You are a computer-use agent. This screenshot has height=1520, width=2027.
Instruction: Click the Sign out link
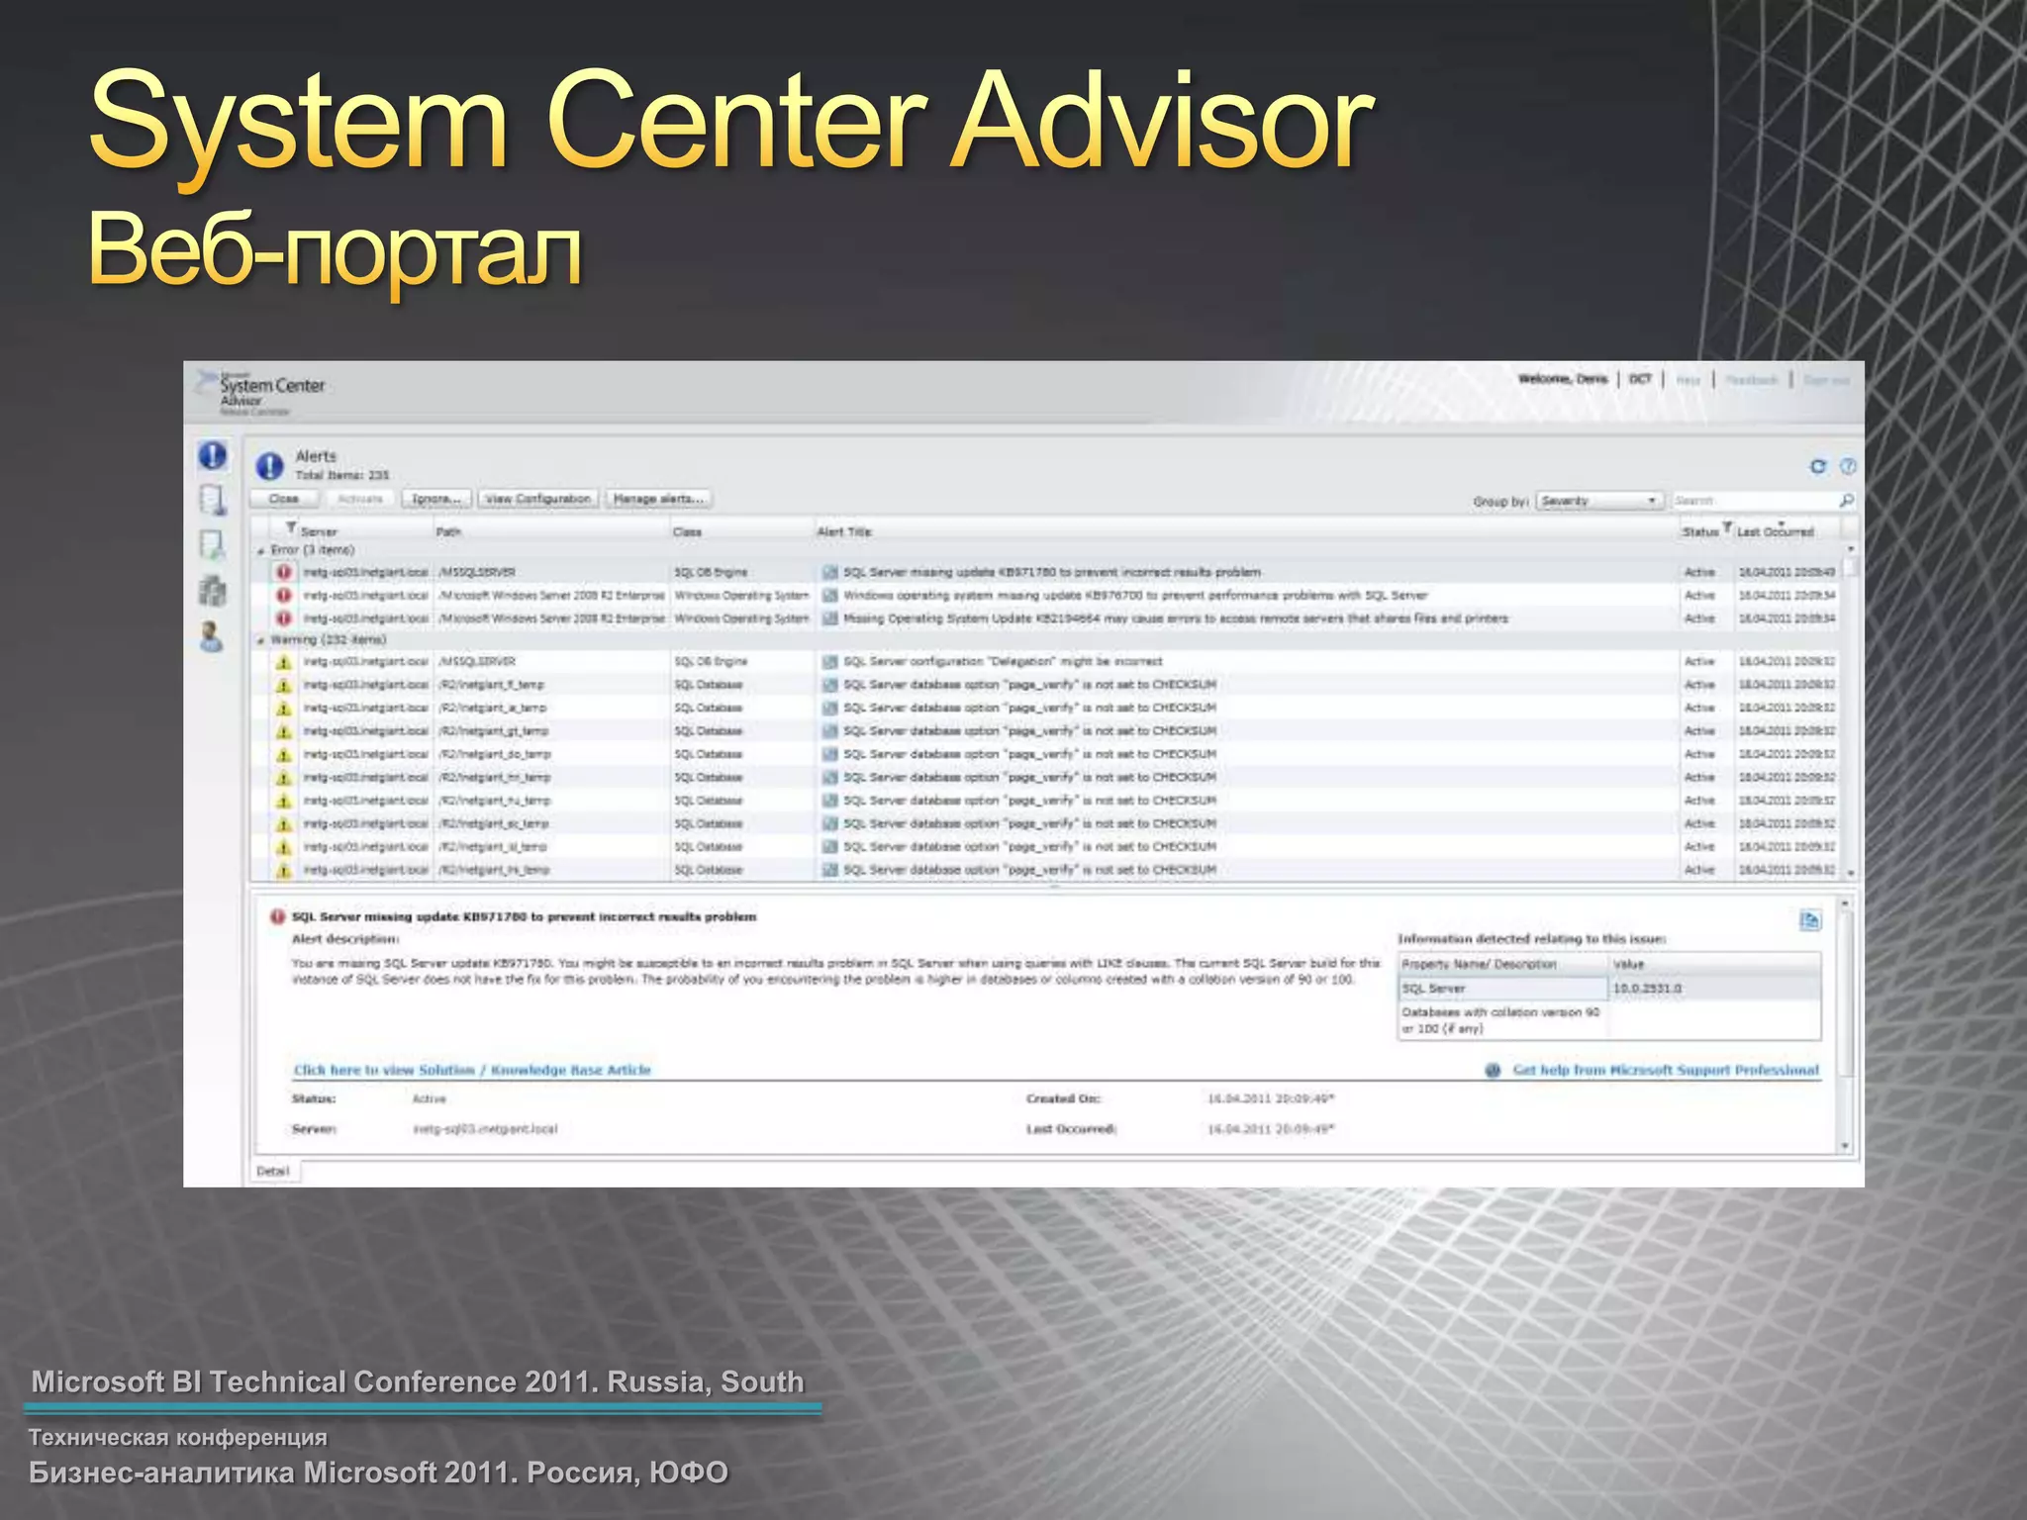[1826, 380]
